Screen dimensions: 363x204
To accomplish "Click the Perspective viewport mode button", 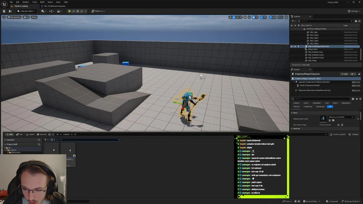I will [14, 17].
